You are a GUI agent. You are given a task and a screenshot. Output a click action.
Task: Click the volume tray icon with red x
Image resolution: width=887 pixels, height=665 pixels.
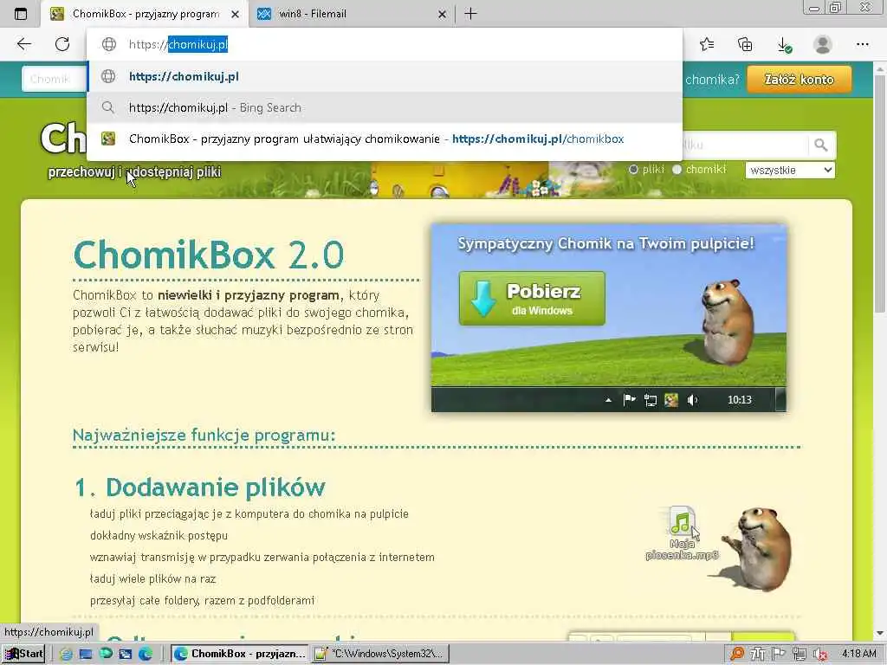[819, 655]
